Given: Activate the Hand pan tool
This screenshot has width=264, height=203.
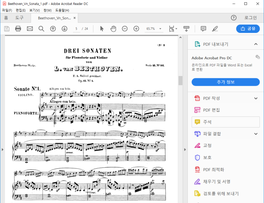Looking at the screenshot, I should 113,29.
